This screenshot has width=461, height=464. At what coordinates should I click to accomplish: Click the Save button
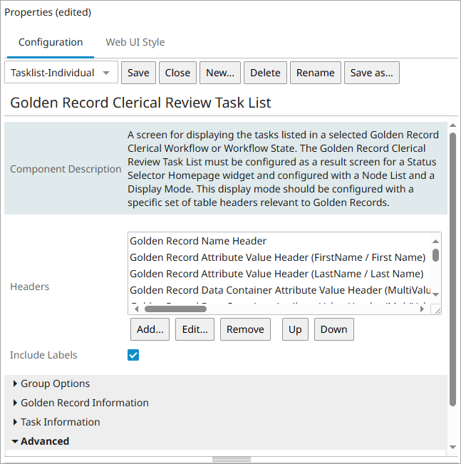point(138,73)
